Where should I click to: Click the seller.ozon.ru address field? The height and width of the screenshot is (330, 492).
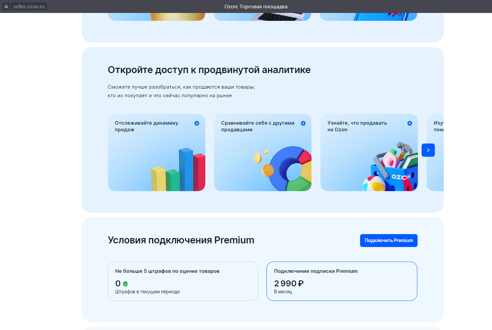[x=29, y=7]
